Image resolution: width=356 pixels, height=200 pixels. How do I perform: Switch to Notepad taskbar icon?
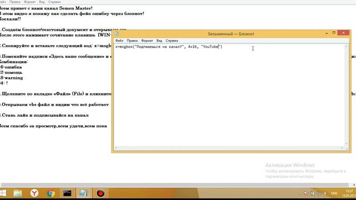83,193
